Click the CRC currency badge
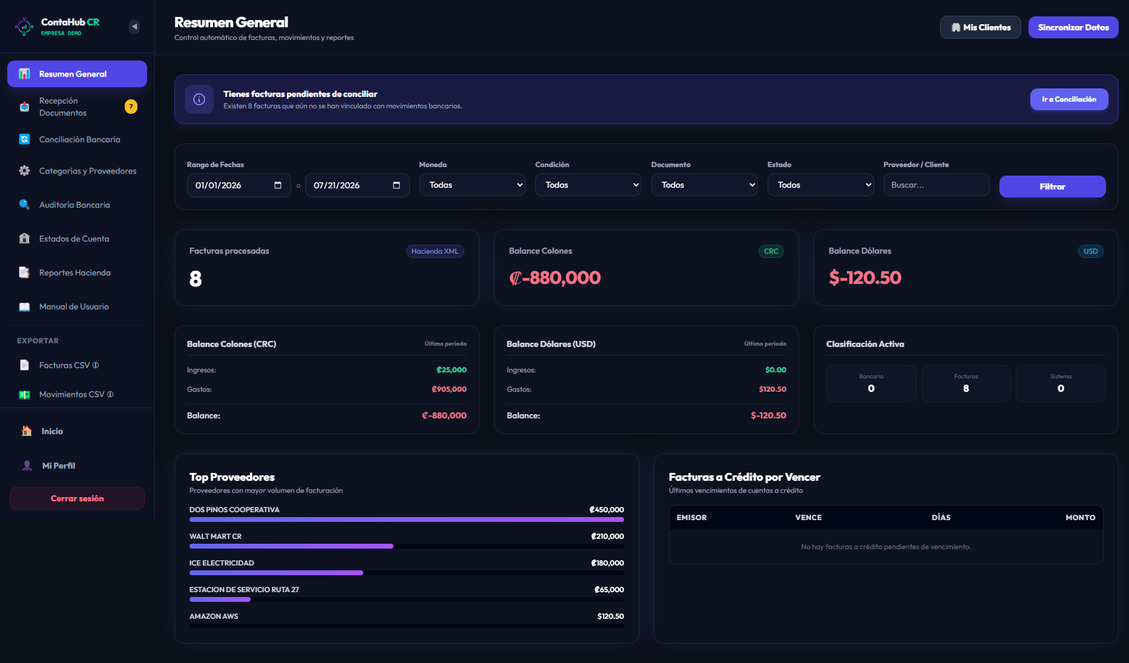 [x=771, y=251]
